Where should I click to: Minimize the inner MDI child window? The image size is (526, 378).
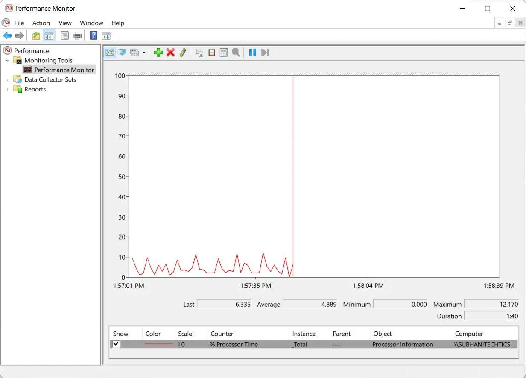pyautogui.click(x=500, y=23)
